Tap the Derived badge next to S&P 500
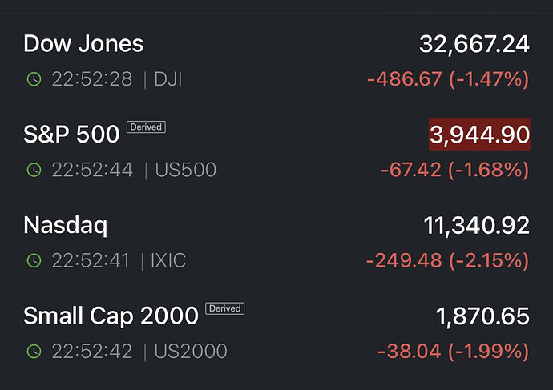The width and height of the screenshot is (553, 390). [146, 127]
